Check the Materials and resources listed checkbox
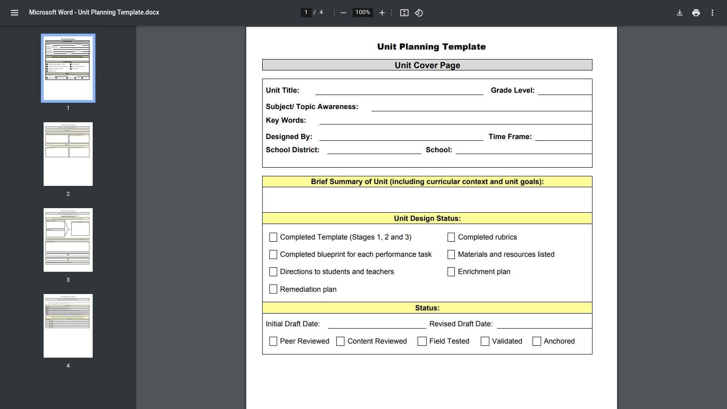Image resolution: width=727 pixels, height=409 pixels. click(x=451, y=254)
